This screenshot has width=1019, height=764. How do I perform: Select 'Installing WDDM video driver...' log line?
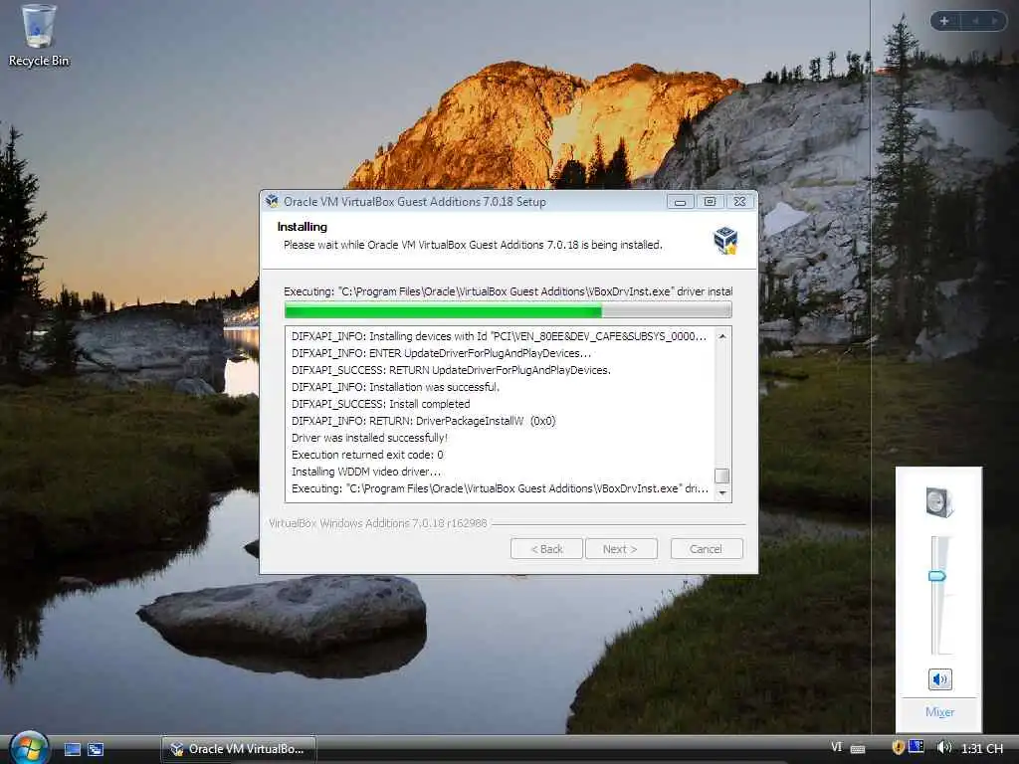(x=366, y=472)
